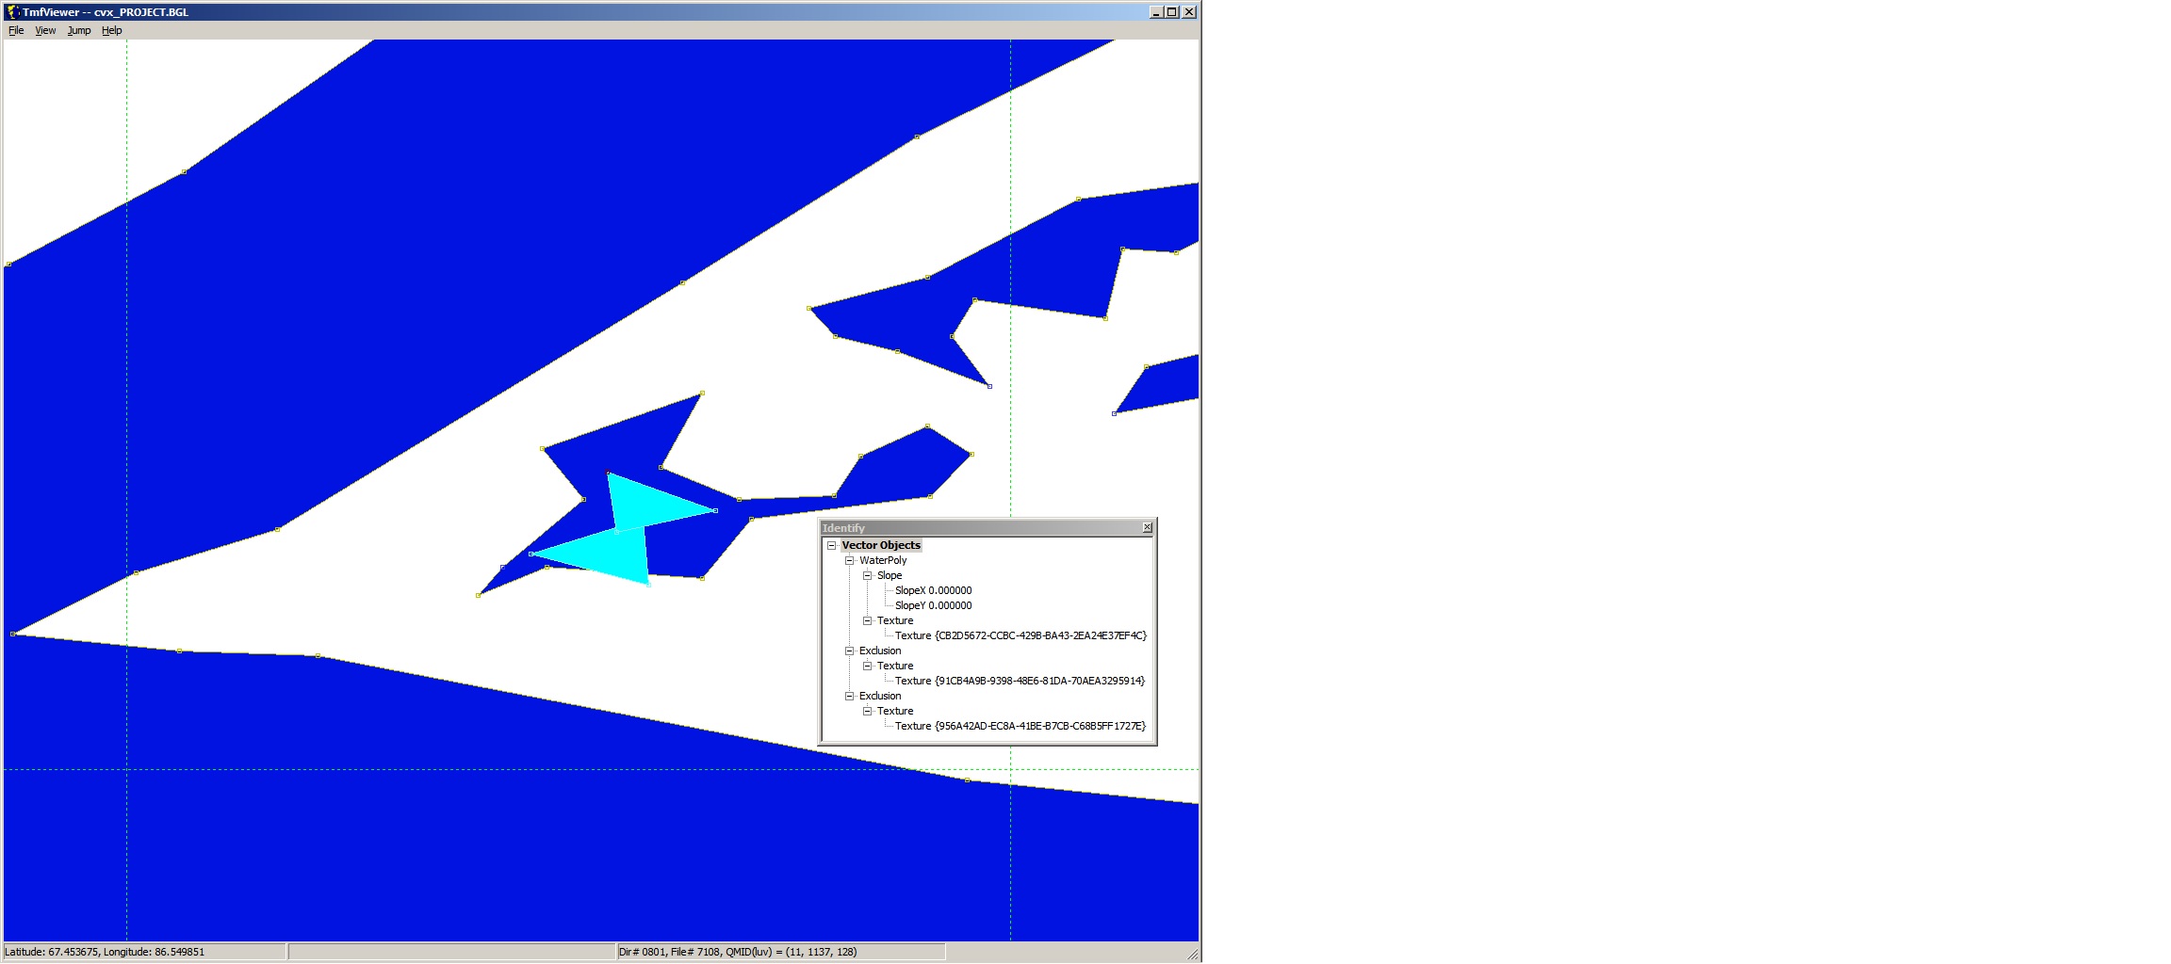Select the SlopeX 0.000000 entry
Screen dimensions: 2171x964
coord(933,590)
